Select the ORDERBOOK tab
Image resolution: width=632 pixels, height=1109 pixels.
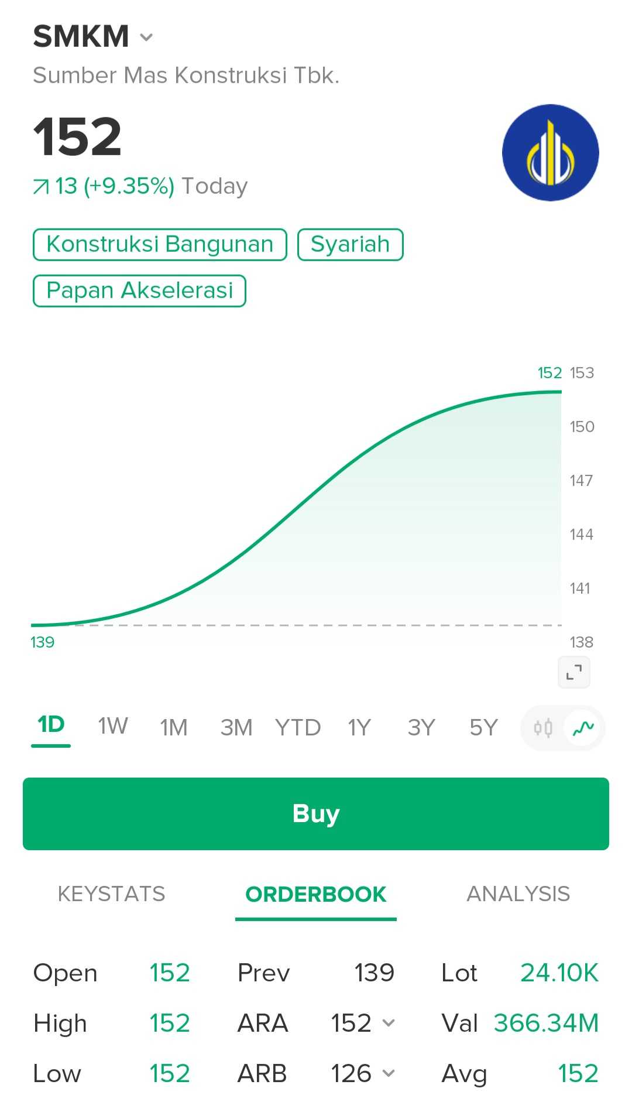tap(315, 894)
